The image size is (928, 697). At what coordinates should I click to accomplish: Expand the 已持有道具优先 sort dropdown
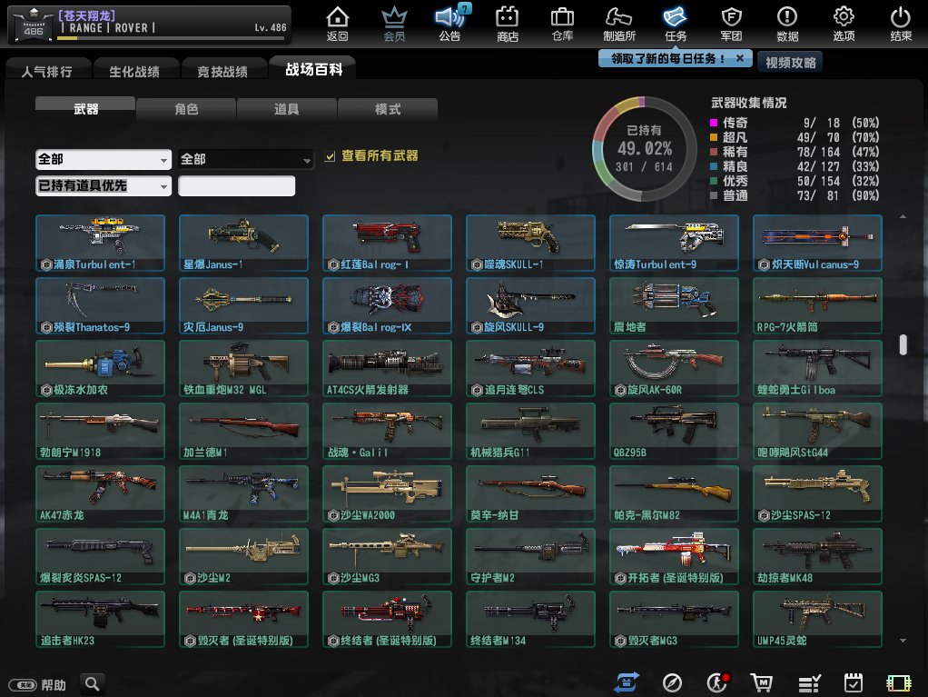104,185
